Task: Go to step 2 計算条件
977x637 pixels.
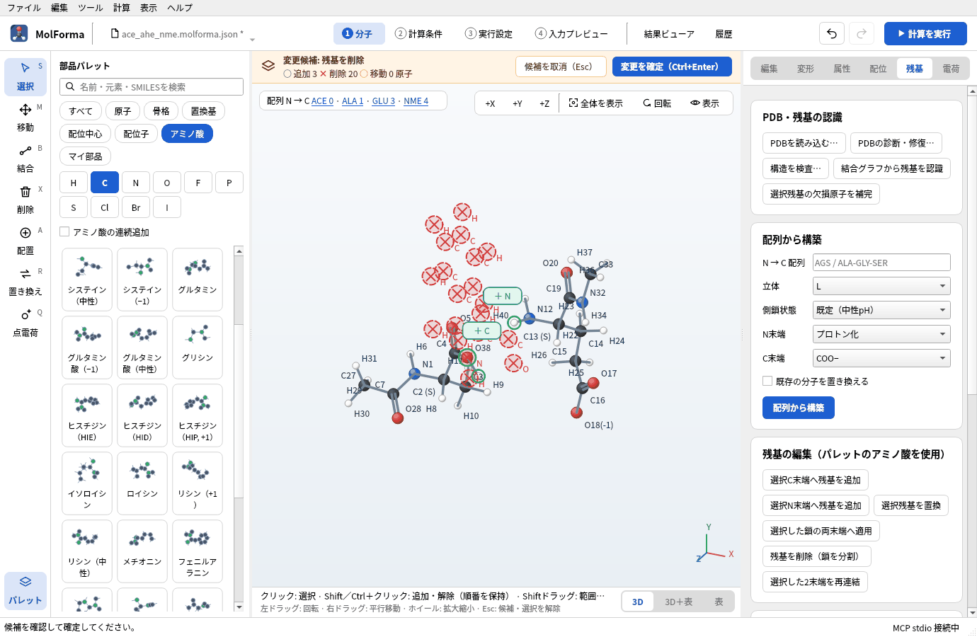Action: coord(418,33)
